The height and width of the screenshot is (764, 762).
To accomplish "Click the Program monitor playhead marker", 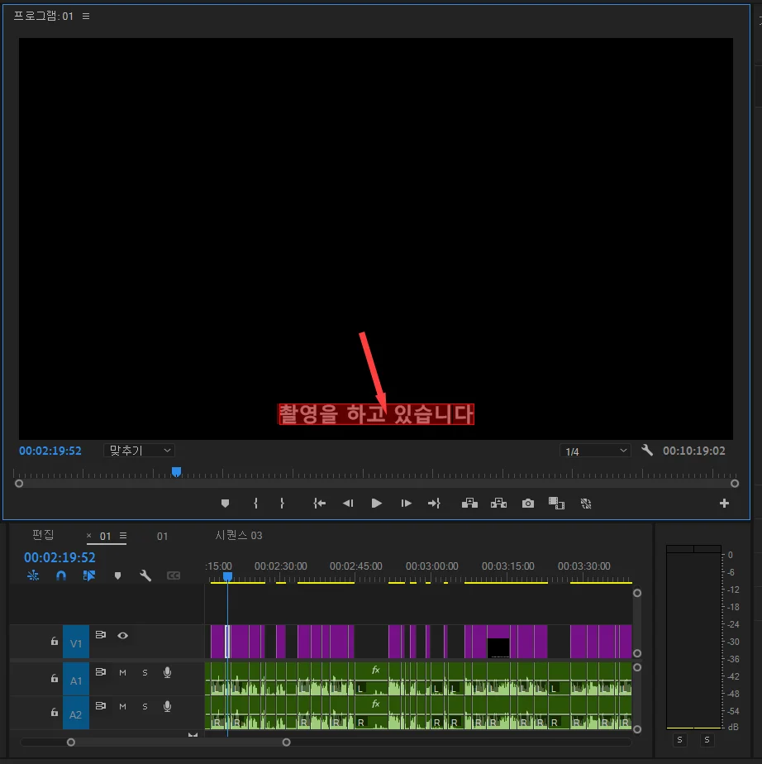I will pos(176,471).
